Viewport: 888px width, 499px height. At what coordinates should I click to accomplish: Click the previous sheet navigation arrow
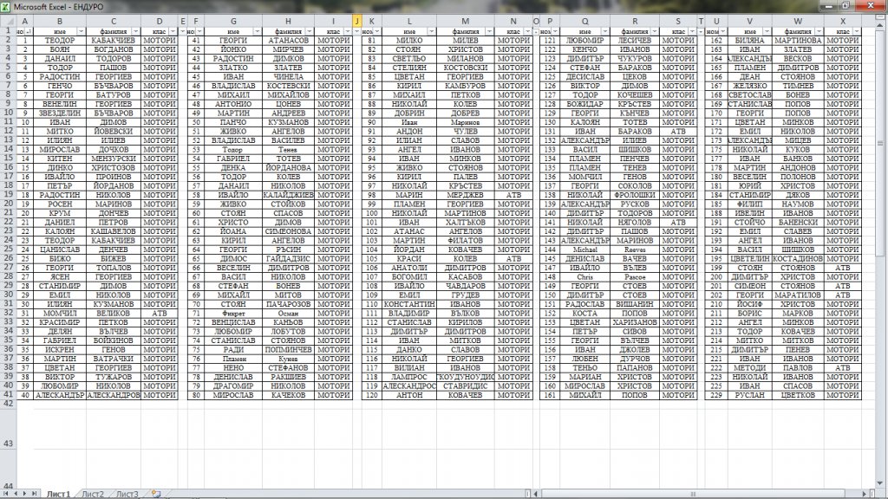(x=17, y=493)
